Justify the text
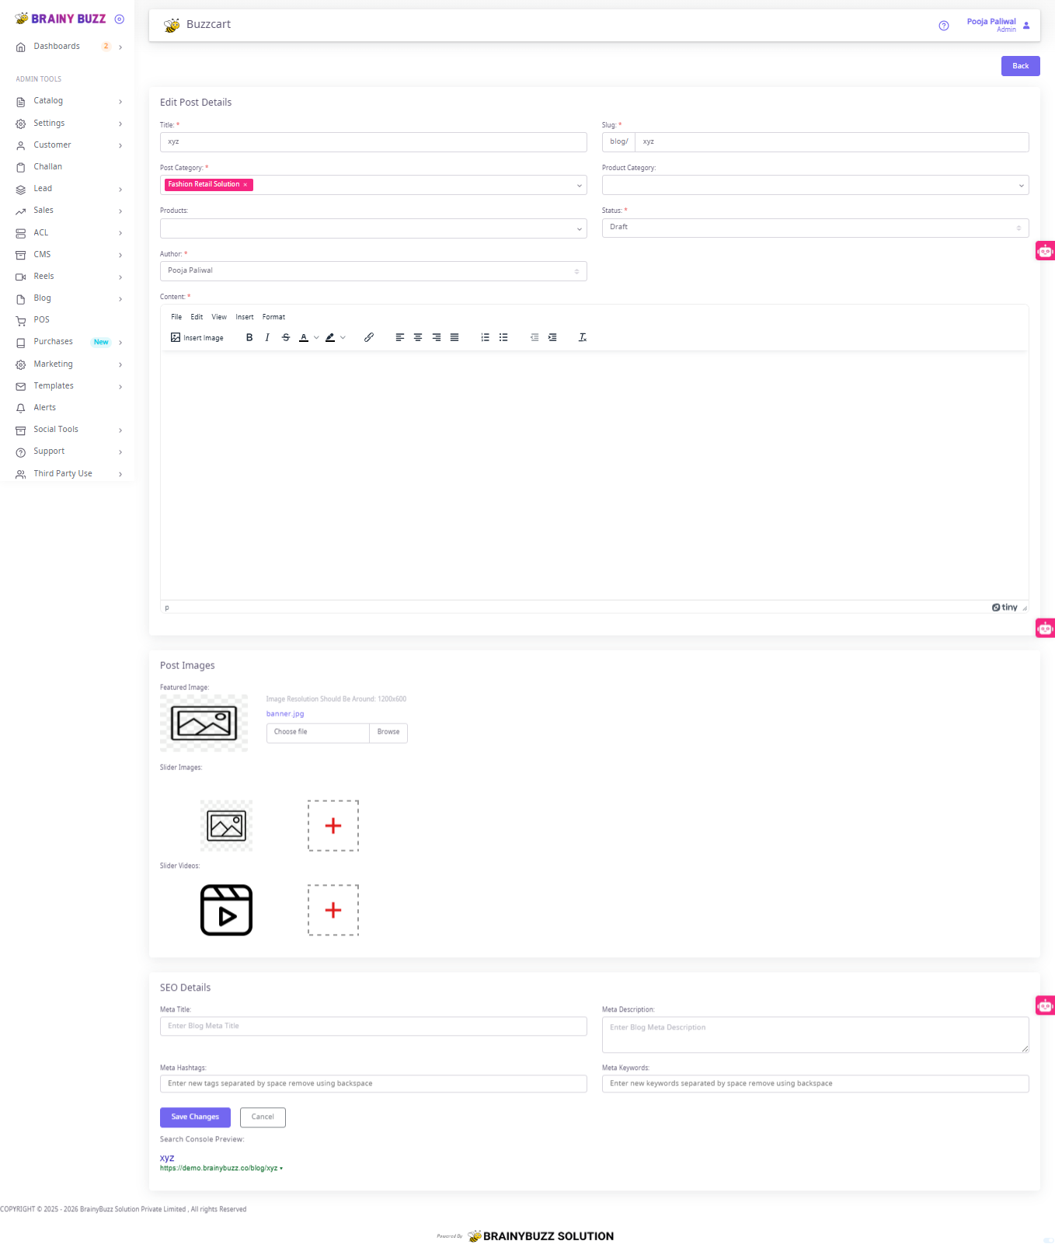This screenshot has width=1055, height=1251. [454, 337]
